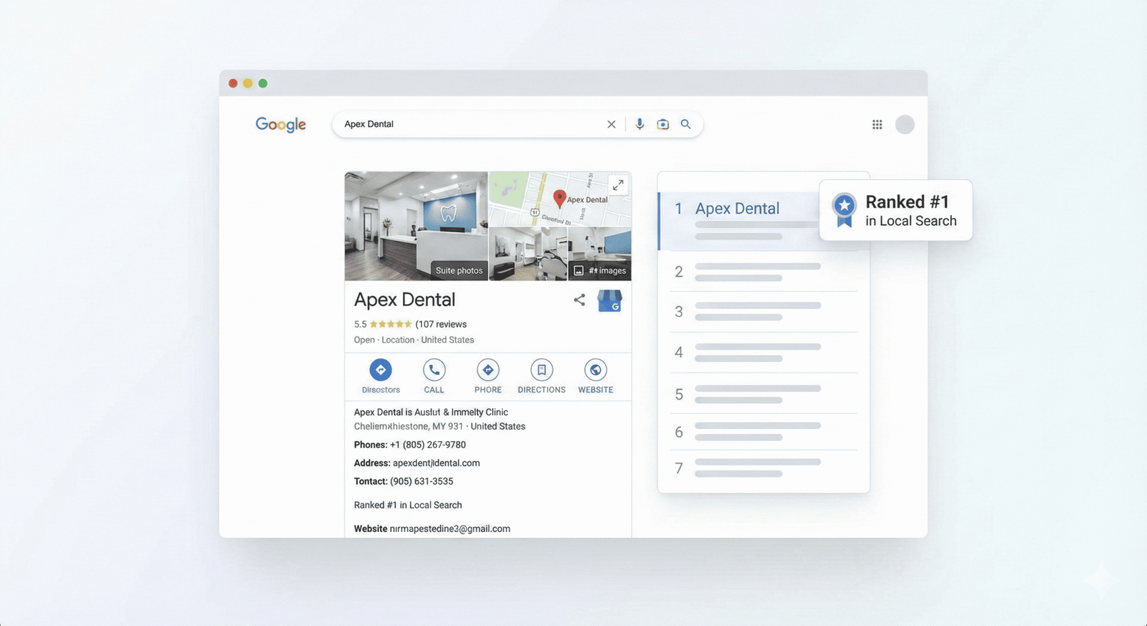The image size is (1147, 626).
Task: Expand the map to full view
Action: click(x=618, y=185)
